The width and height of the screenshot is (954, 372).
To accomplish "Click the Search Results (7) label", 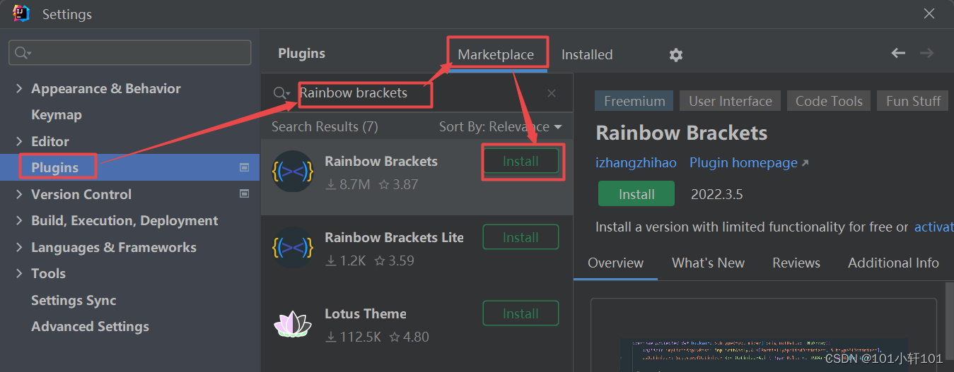I will point(325,126).
